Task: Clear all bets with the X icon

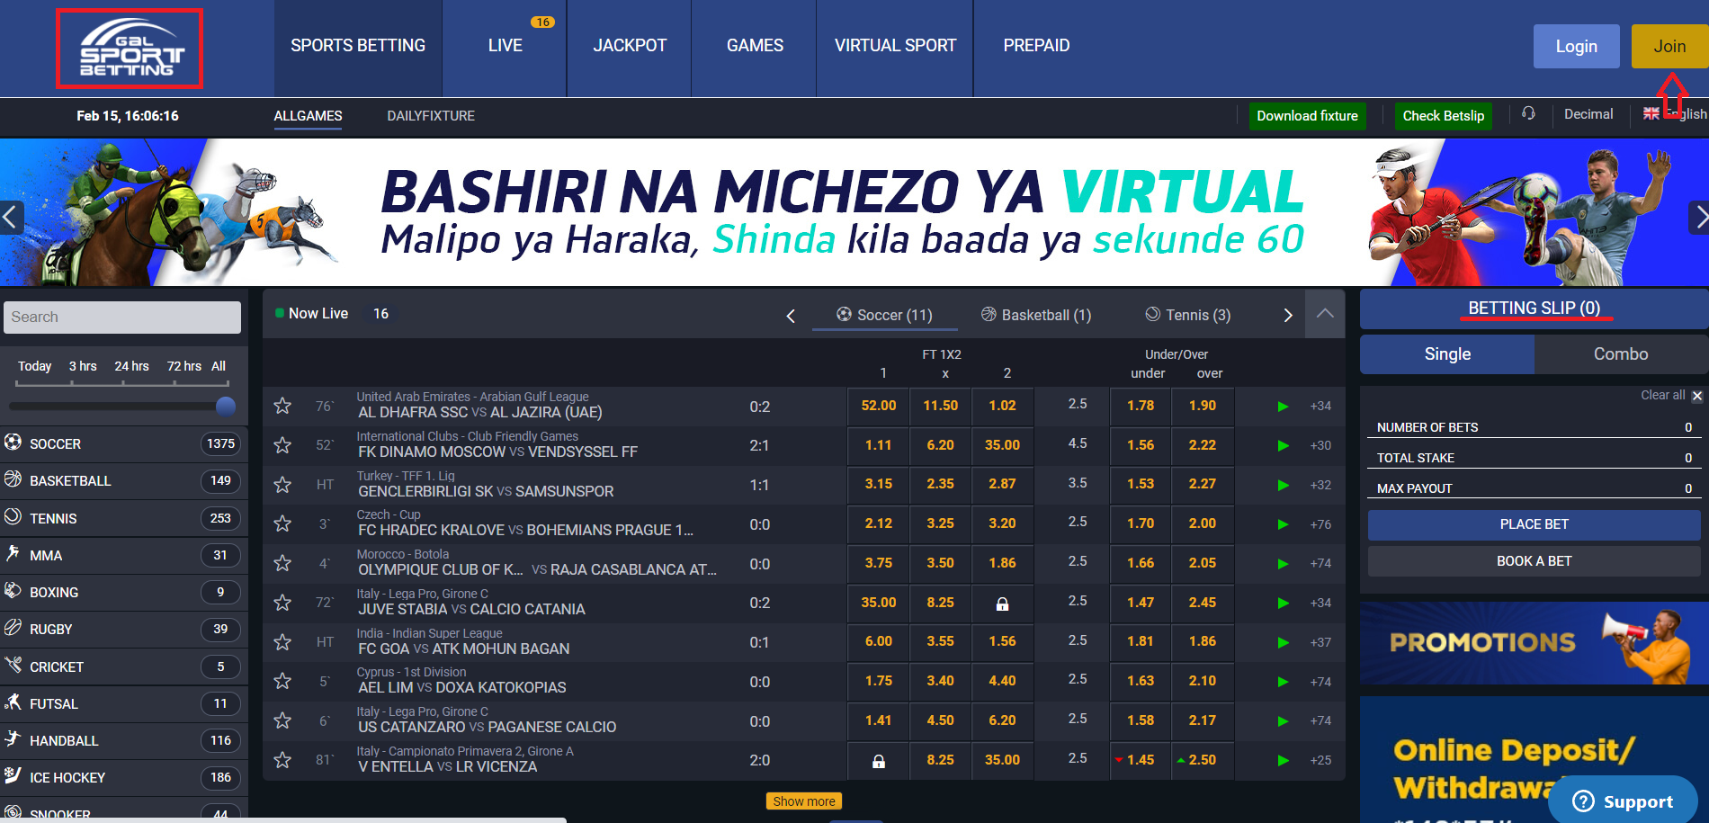Action: (1697, 396)
